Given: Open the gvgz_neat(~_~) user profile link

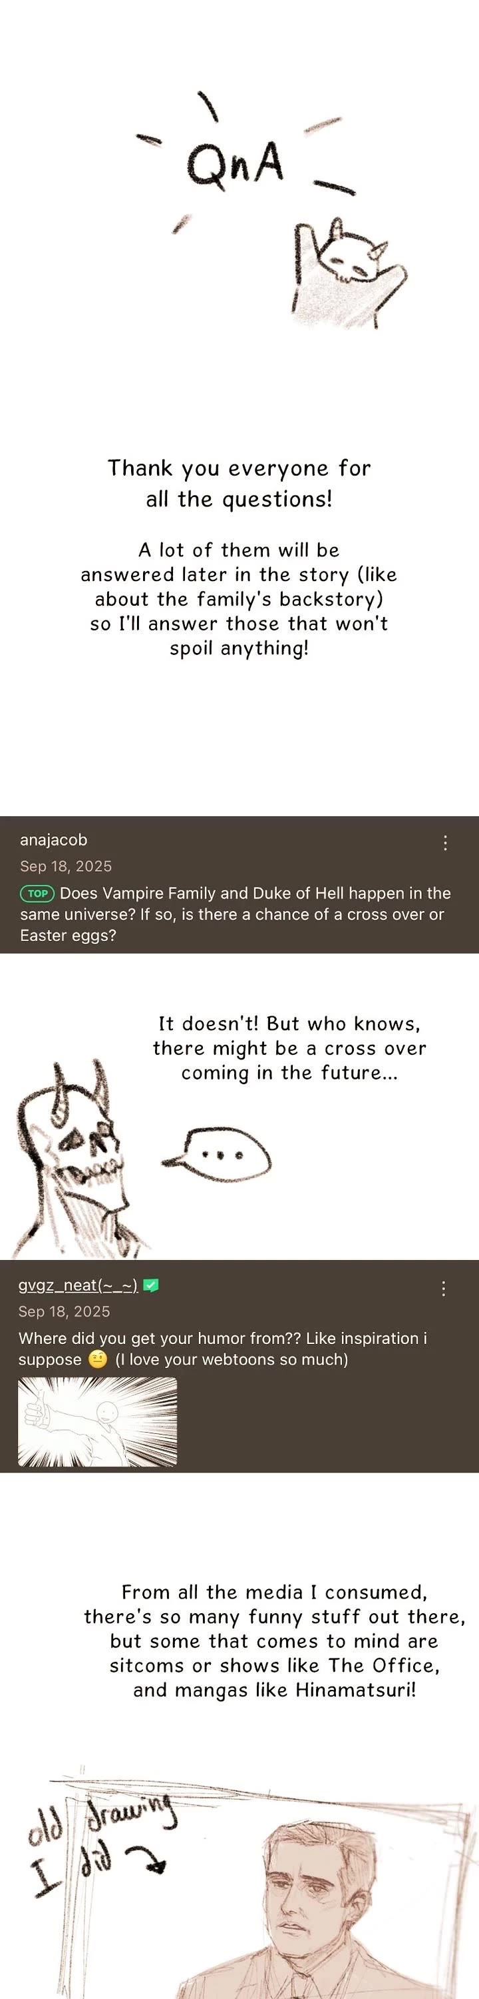Looking at the screenshot, I should click(x=79, y=1285).
